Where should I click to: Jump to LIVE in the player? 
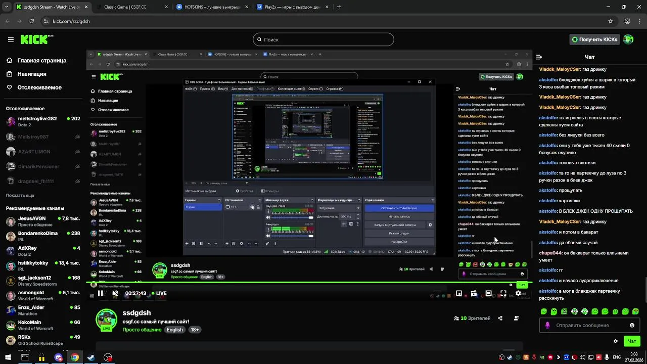point(158,293)
